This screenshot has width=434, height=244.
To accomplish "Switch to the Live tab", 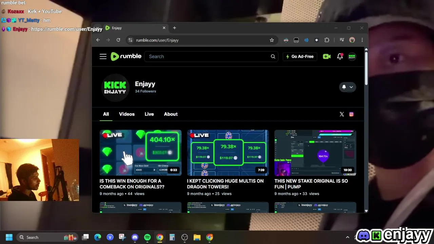I will point(149,114).
